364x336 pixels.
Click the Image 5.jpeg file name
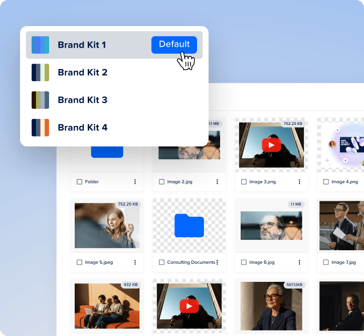(x=99, y=262)
